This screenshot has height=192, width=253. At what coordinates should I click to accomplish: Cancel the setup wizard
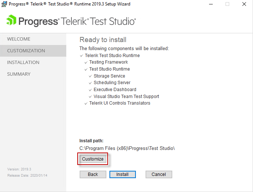coord(159,174)
